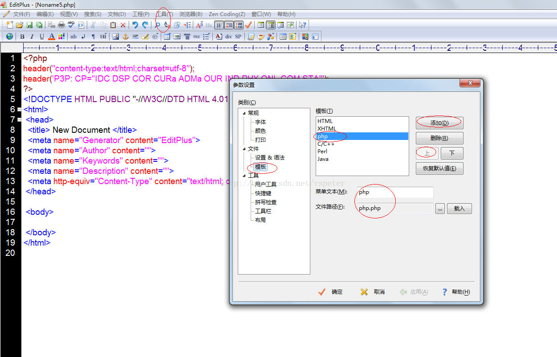The image size is (557, 357).
Task: Click the Print printer icon
Action: tap(61, 25)
